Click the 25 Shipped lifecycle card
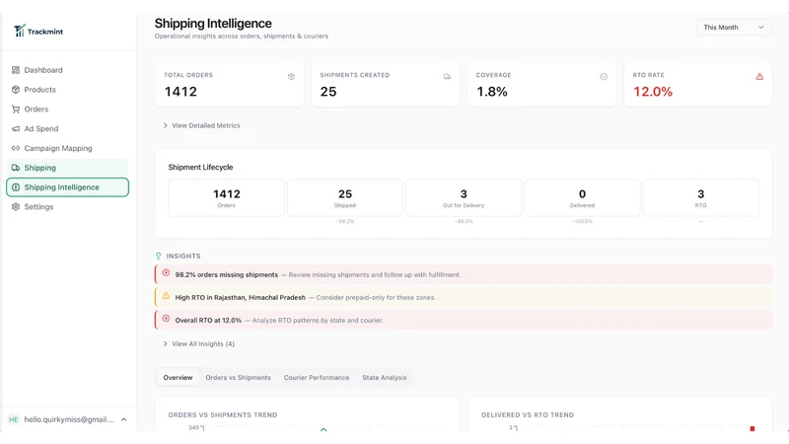789x444 pixels. tap(345, 198)
